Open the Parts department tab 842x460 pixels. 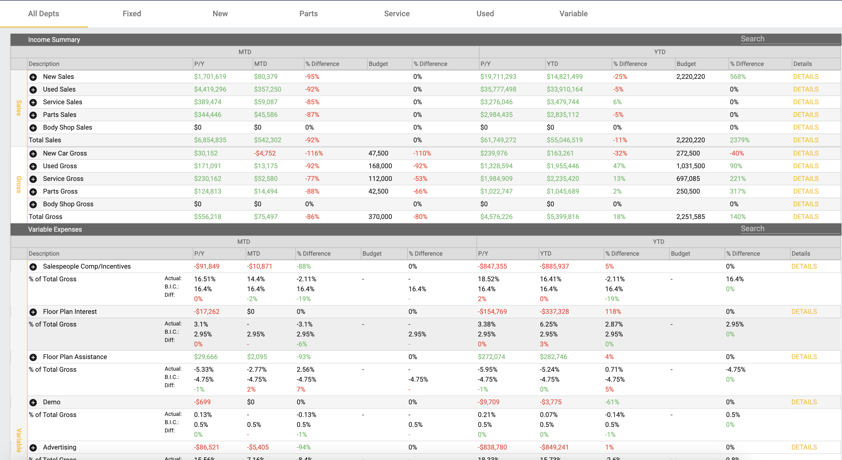coord(309,14)
